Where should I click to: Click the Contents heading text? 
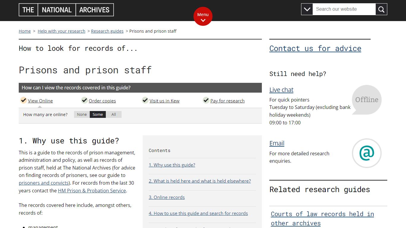160,151
